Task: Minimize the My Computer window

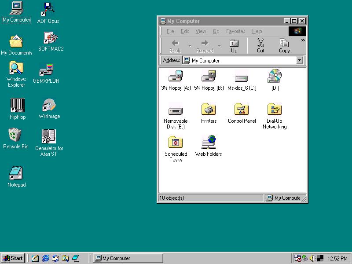Action: tap(287, 21)
